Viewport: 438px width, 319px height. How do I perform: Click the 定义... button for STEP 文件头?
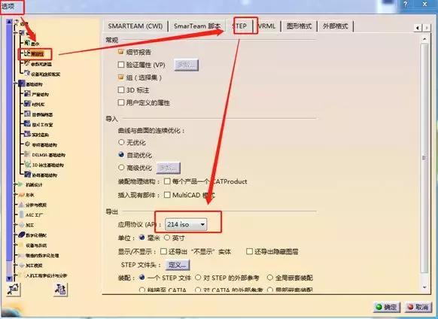178,265
